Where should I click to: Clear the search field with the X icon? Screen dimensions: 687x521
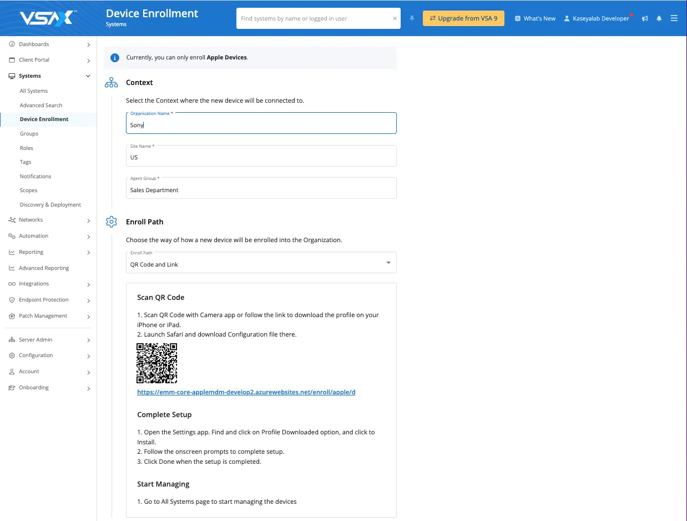pos(395,18)
